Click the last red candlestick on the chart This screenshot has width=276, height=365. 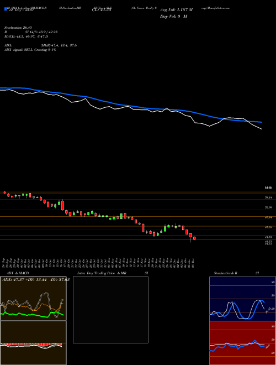194,238
